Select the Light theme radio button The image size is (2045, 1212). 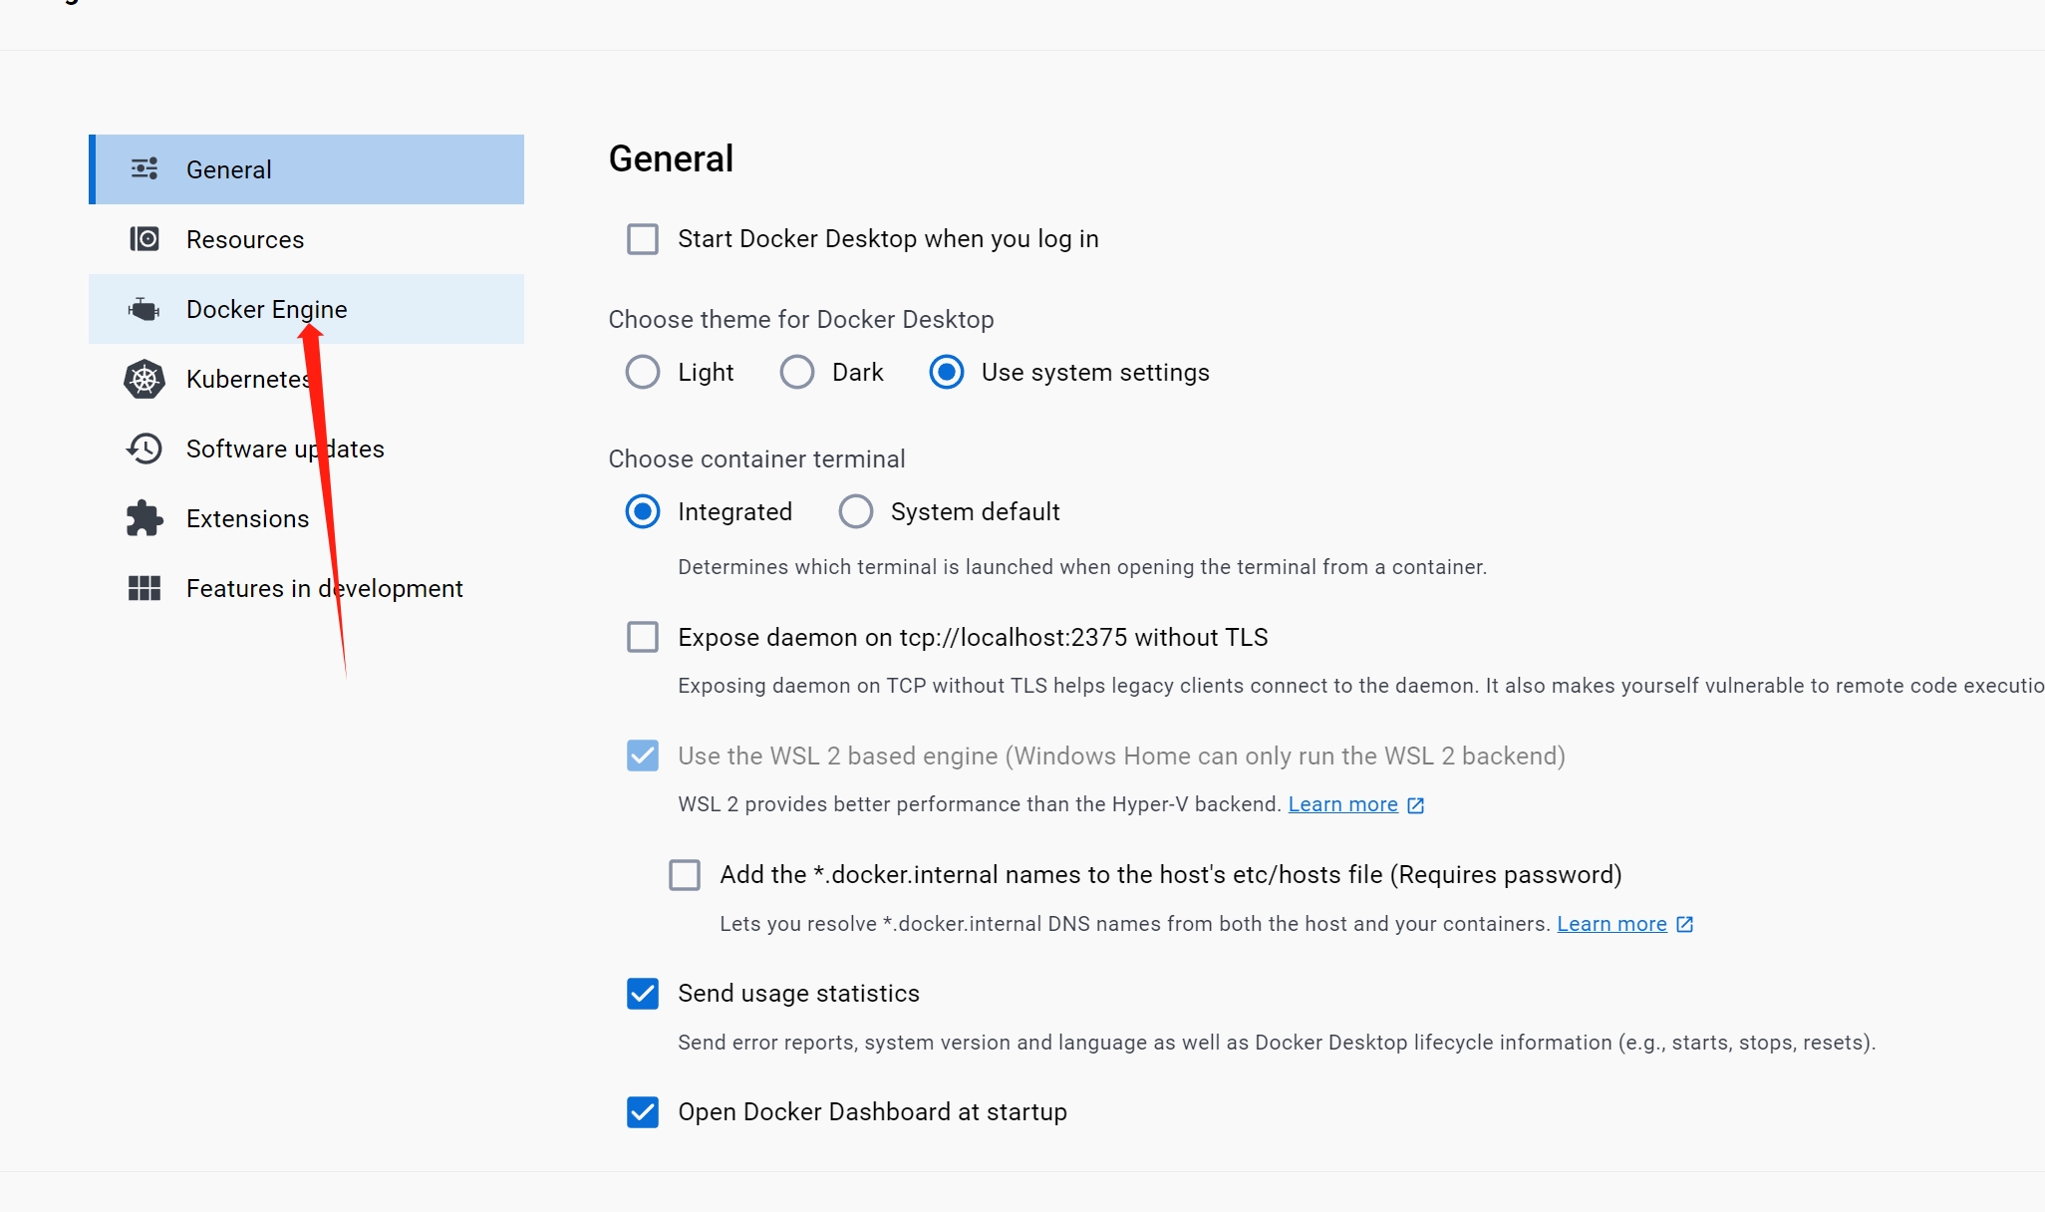[643, 372]
